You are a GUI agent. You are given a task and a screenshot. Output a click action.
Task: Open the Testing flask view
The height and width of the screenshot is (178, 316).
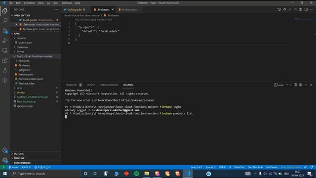(5, 70)
